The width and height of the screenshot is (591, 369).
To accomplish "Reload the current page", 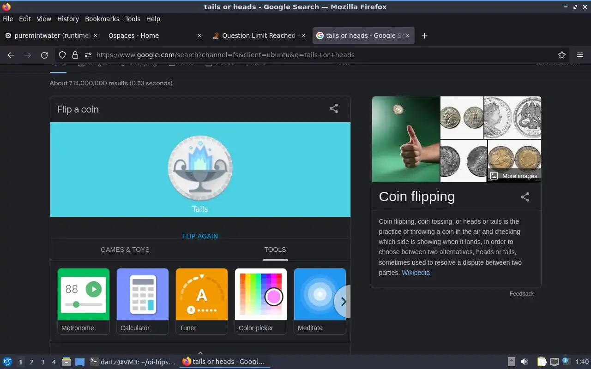I will 44,55.
